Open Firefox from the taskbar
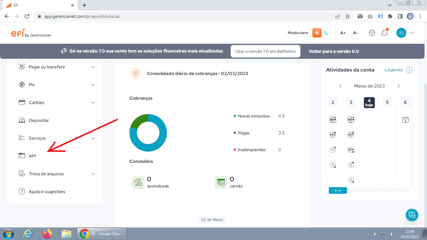 tap(47, 234)
